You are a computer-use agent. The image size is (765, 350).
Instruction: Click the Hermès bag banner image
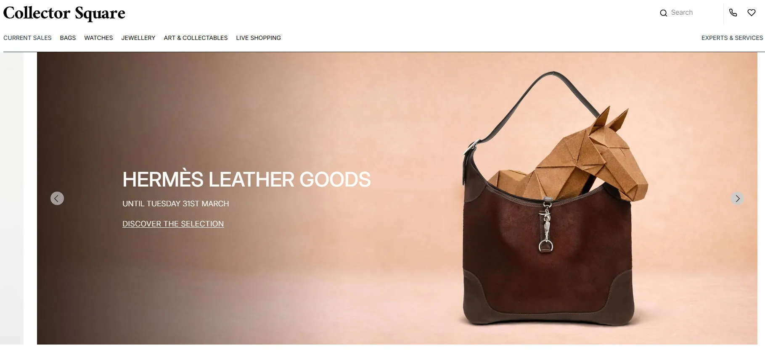(397, 198)
